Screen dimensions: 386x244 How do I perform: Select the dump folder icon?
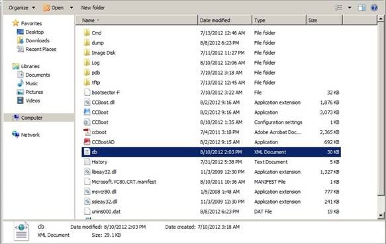coord(87,42)
